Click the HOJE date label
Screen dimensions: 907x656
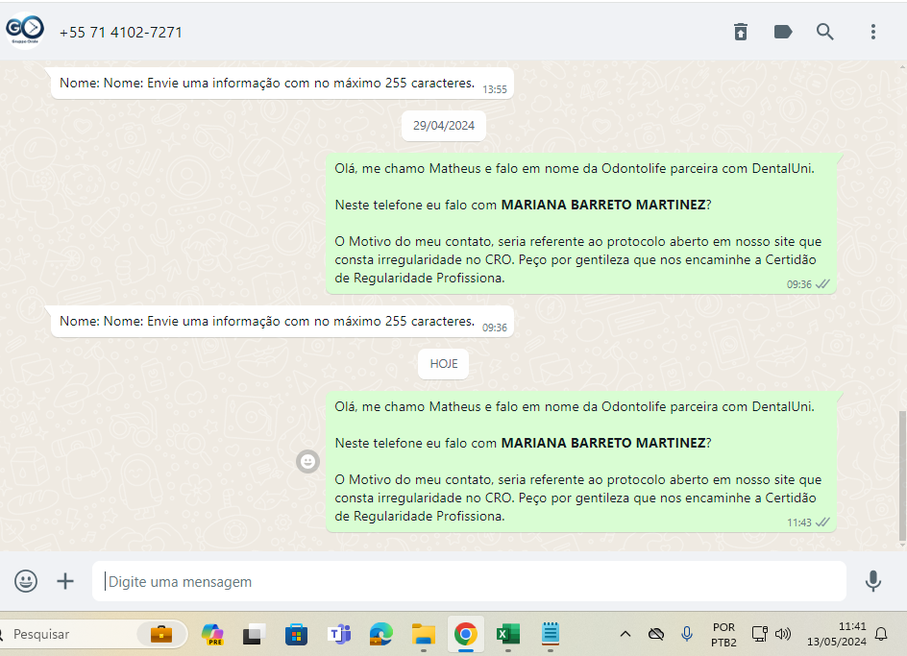pos(444,363)
